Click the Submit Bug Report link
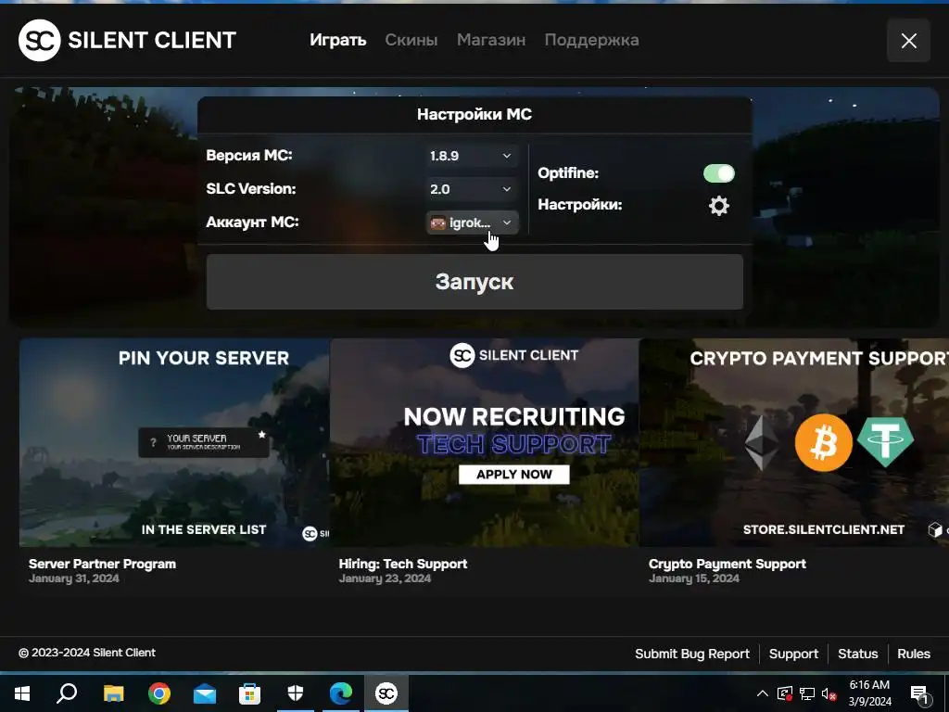 [x=691, y=654]
